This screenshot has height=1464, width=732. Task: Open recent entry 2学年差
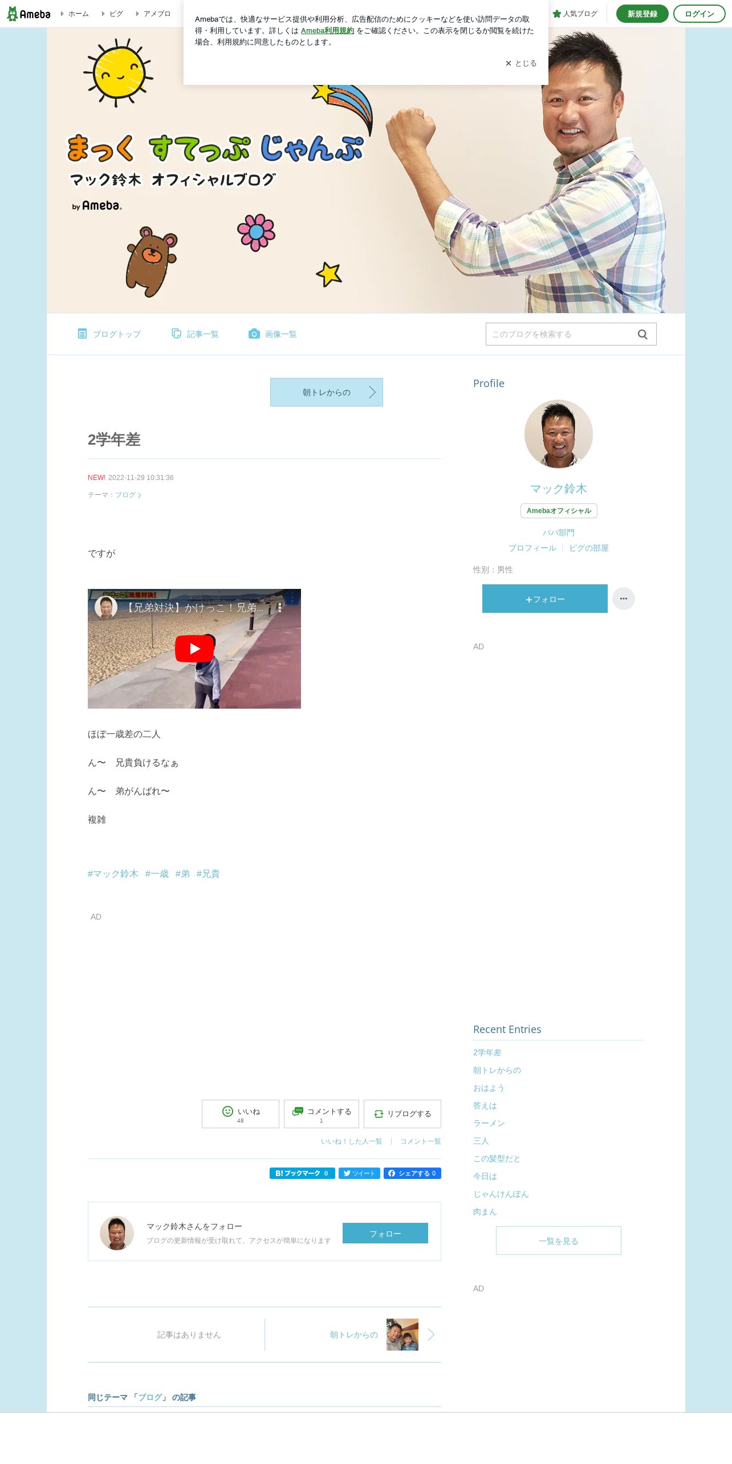487,1052
